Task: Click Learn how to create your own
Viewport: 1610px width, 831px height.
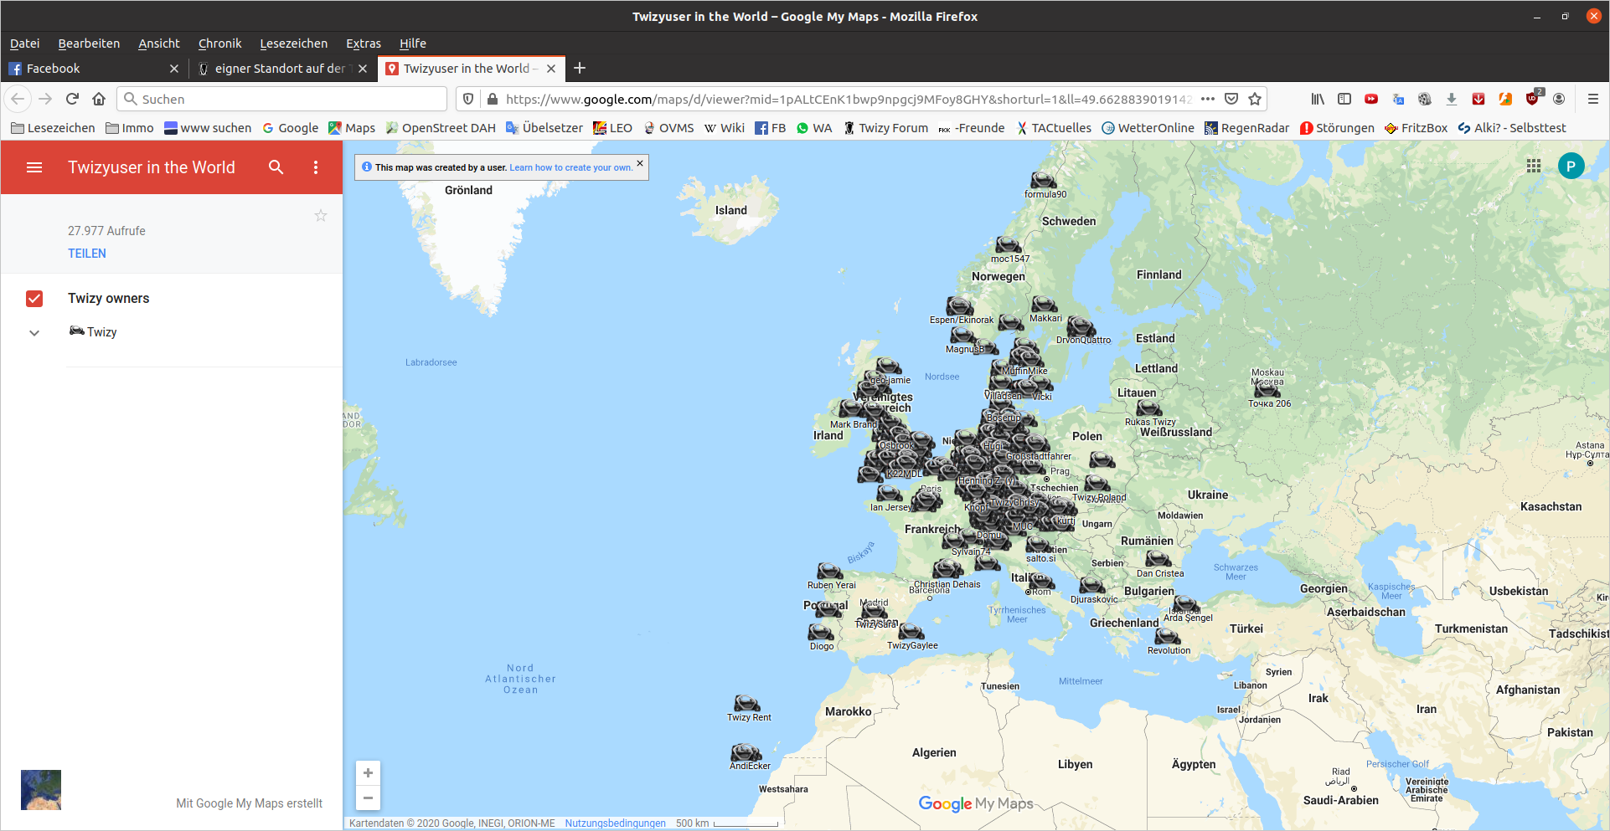Action: pos(570,168)
